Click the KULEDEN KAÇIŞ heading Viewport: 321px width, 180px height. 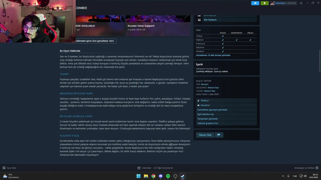[69, 135]
